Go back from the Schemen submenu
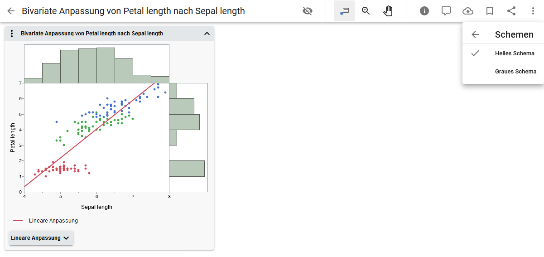Viewport: 544px width, 257px height. (x=475, y=34)
